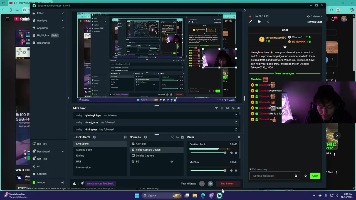This screenshot has height=200, width=356.
Task: Click the share stream icon
Action: [x=268, y=22]
